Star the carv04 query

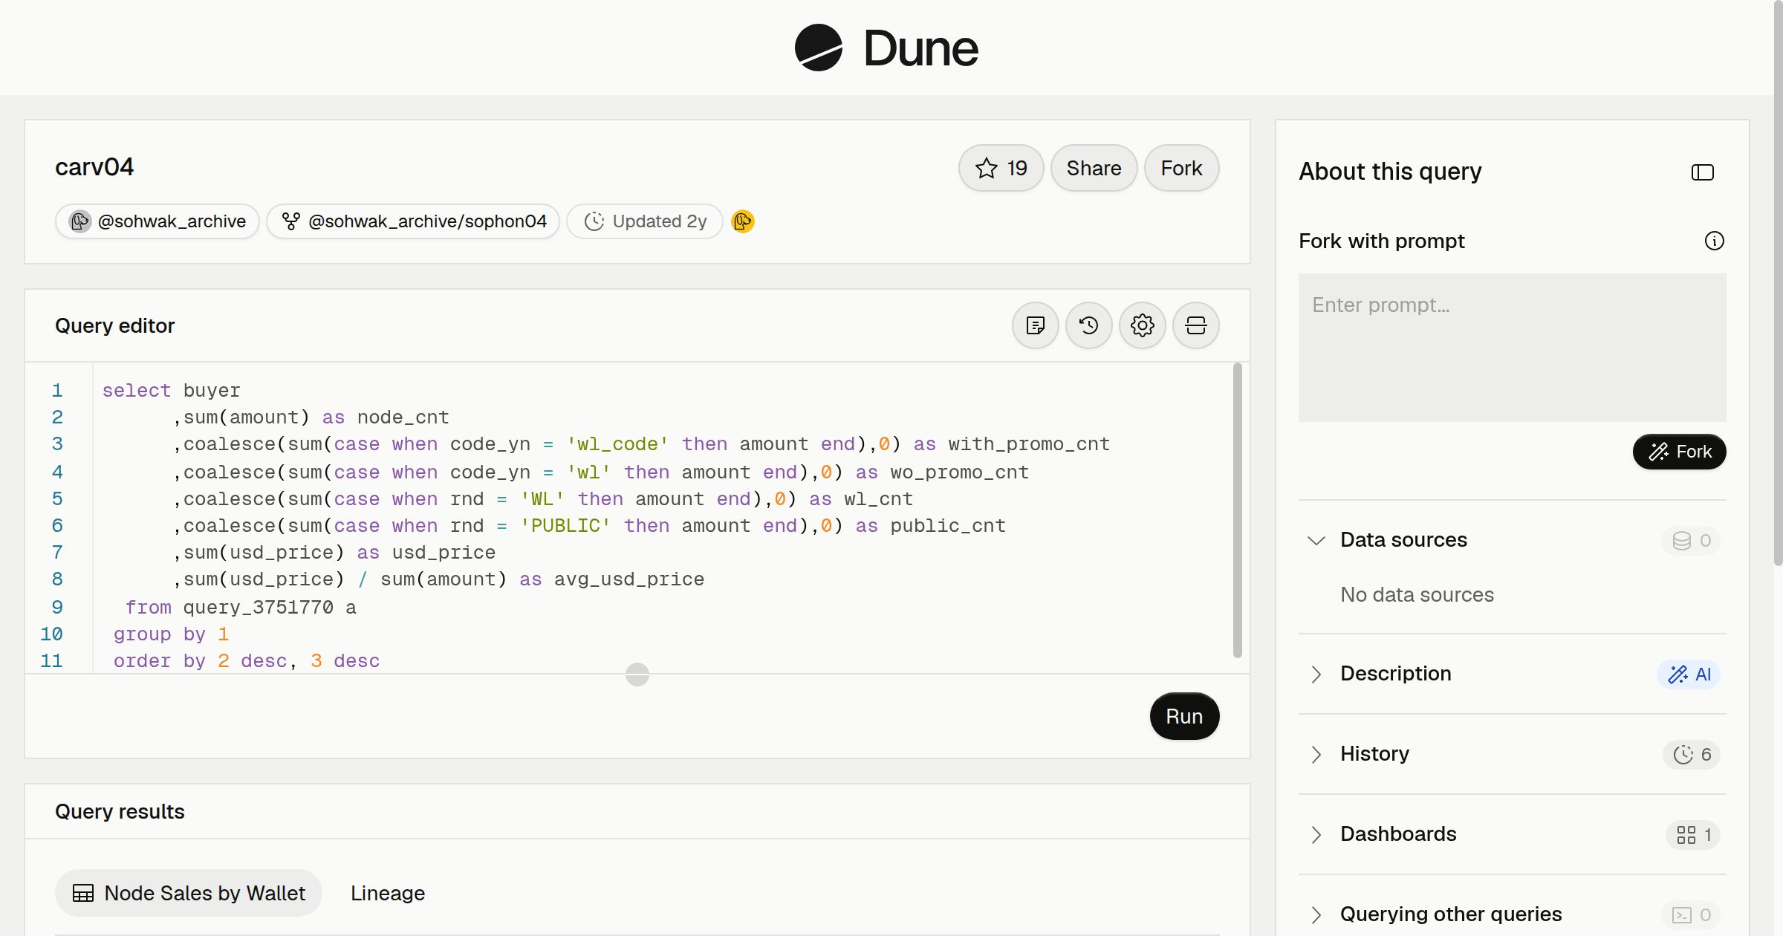[1001, 168]
